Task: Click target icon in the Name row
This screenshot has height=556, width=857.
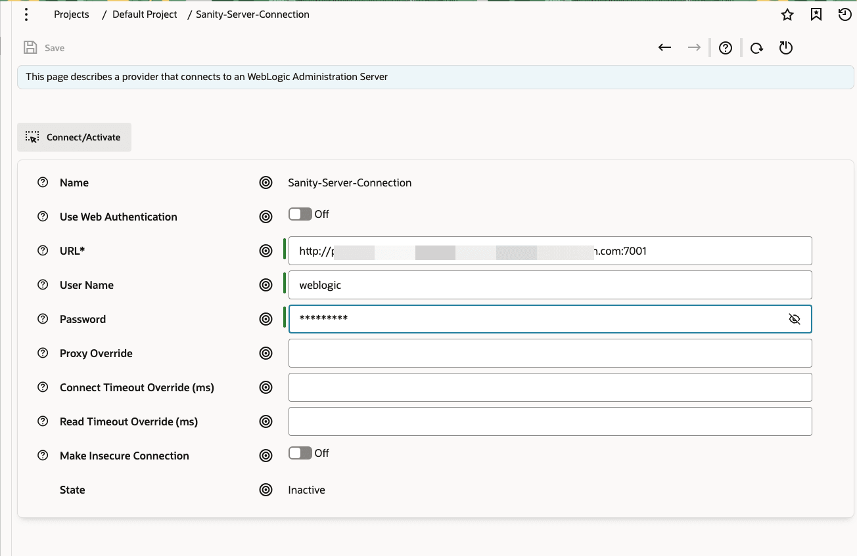Action: pyautogui.click(x=266, y=182)
